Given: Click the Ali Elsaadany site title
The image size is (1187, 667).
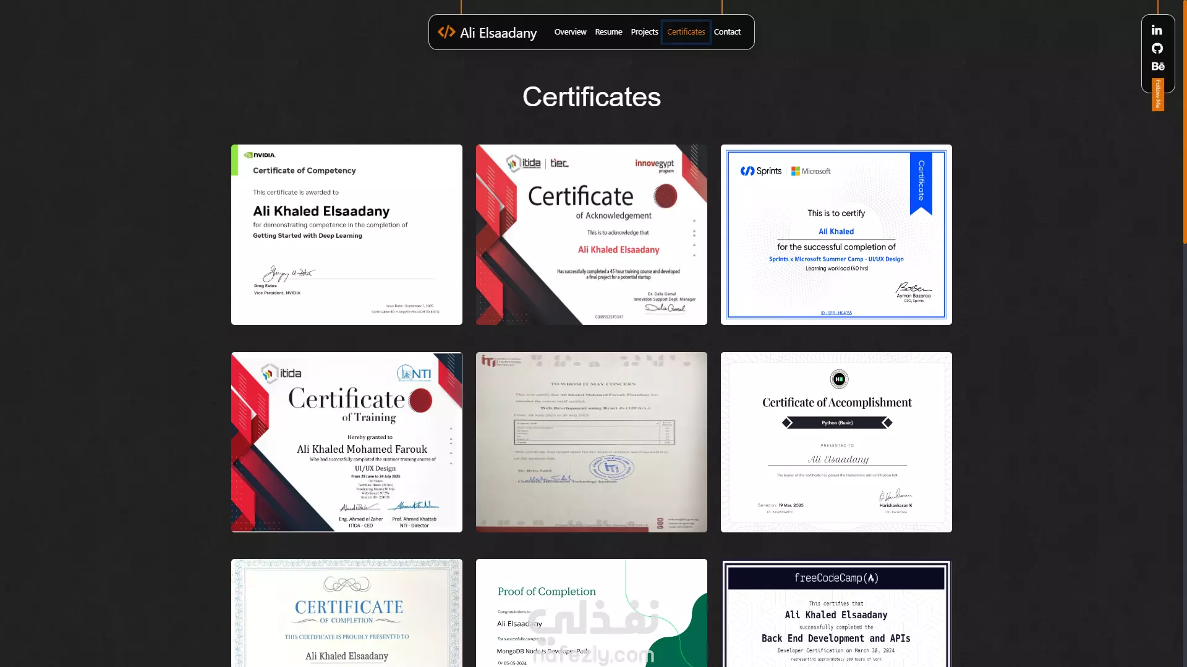Looking at the screenshot, I should [x=498, y=33].
